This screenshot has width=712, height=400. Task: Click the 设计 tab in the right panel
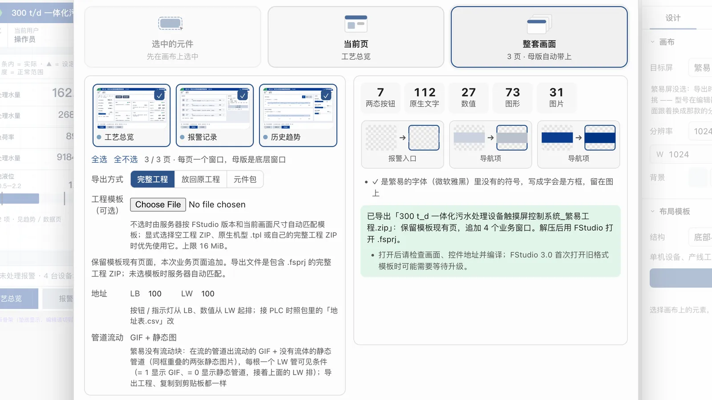[x=673, y=18]
